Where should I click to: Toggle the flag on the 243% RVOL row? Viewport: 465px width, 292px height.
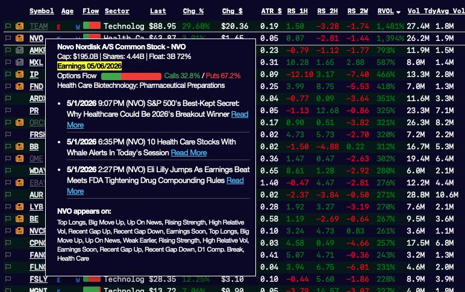[x=8, y=255]
